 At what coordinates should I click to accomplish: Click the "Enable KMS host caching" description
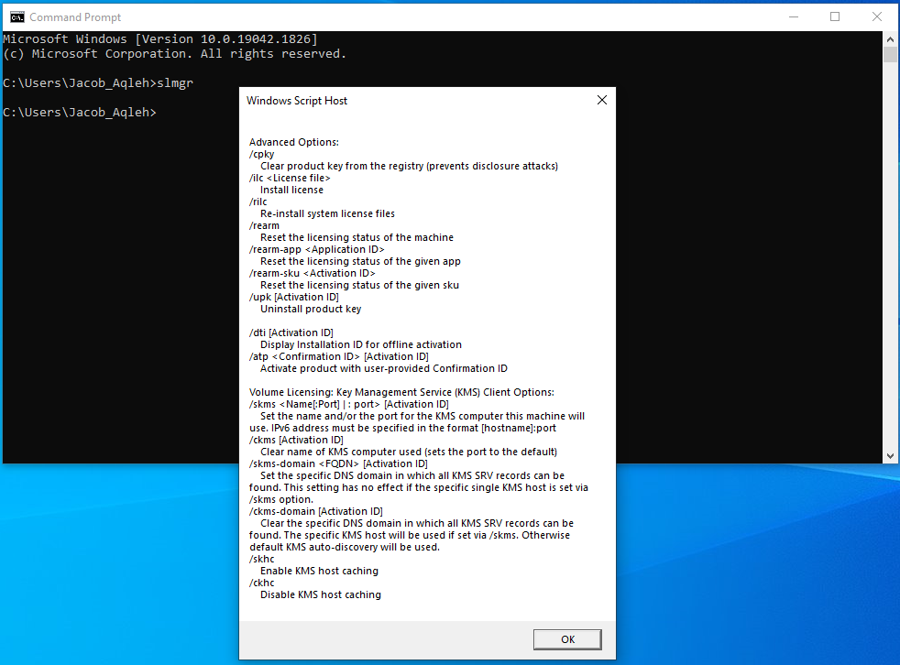(319, 571)
